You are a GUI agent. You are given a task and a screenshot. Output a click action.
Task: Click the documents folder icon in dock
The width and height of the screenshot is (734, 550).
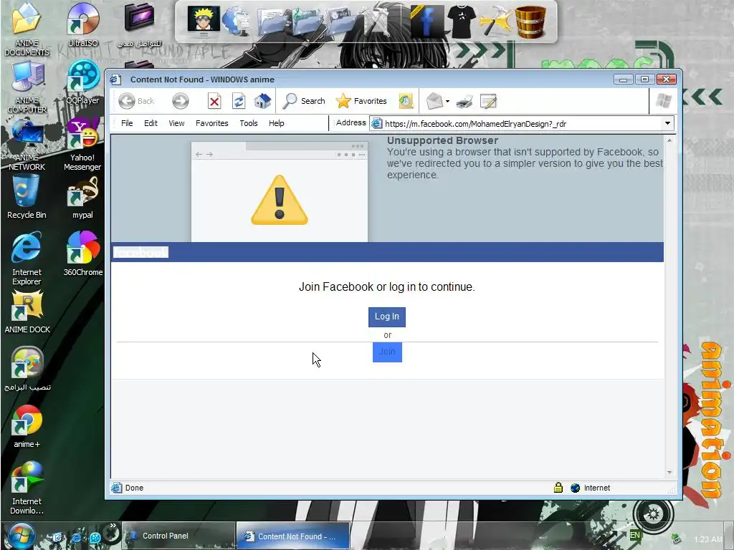(x=273, y=21)
